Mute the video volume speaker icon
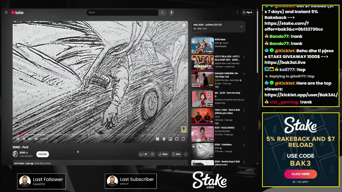This screenshot has width=342, height=192. 36,139
